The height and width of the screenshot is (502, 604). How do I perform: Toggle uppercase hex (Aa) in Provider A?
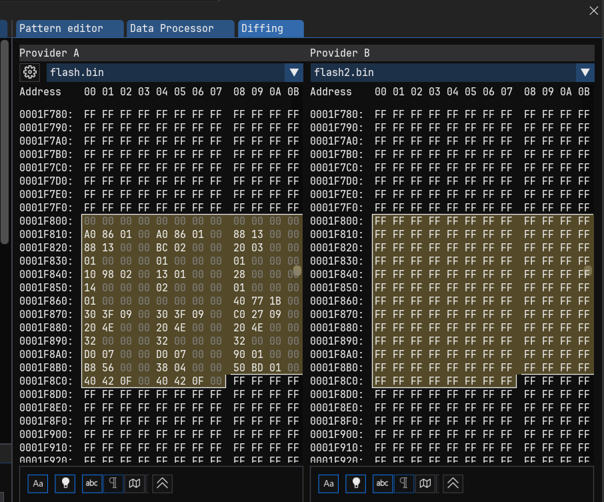pos(38,483)
